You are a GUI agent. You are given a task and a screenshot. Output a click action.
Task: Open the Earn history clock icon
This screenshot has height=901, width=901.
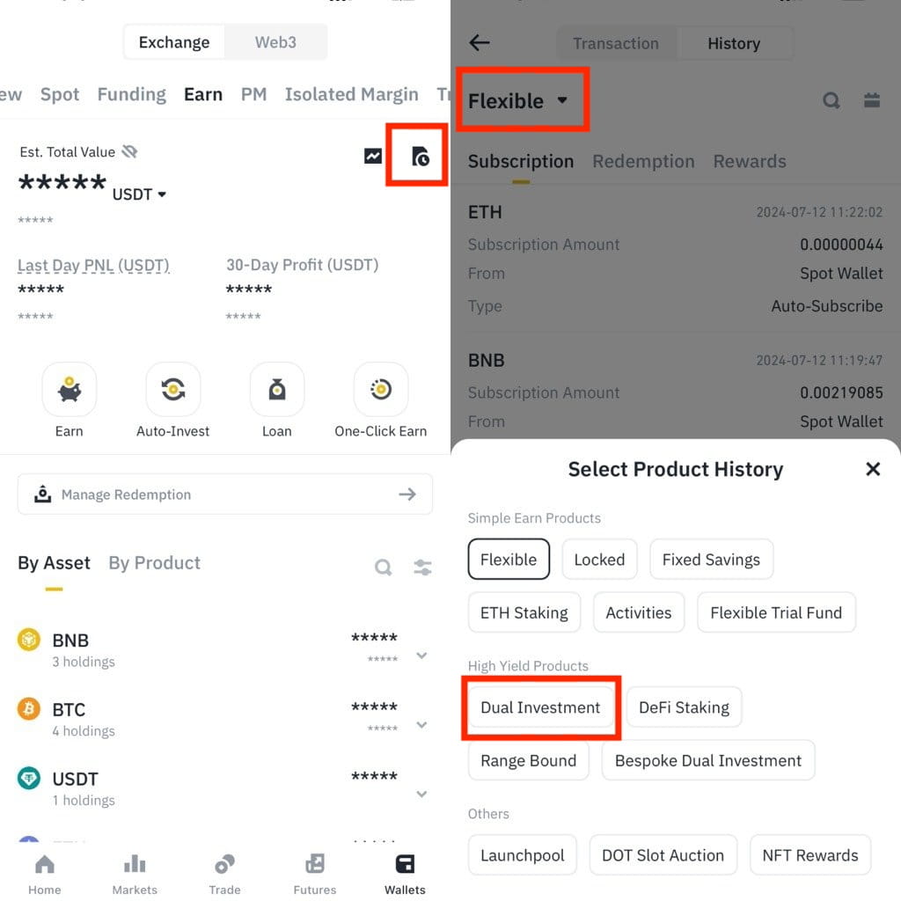click(x=421, y=157)
